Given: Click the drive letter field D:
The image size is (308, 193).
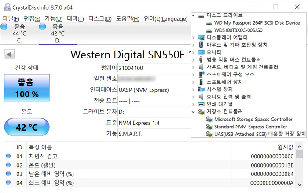Looking at the screenshot, I should pyautogui.click(x=154, y=112).
